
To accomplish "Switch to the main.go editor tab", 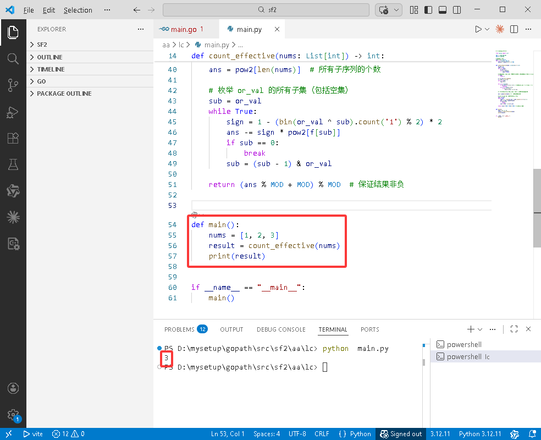I will [x=186, y=29].
